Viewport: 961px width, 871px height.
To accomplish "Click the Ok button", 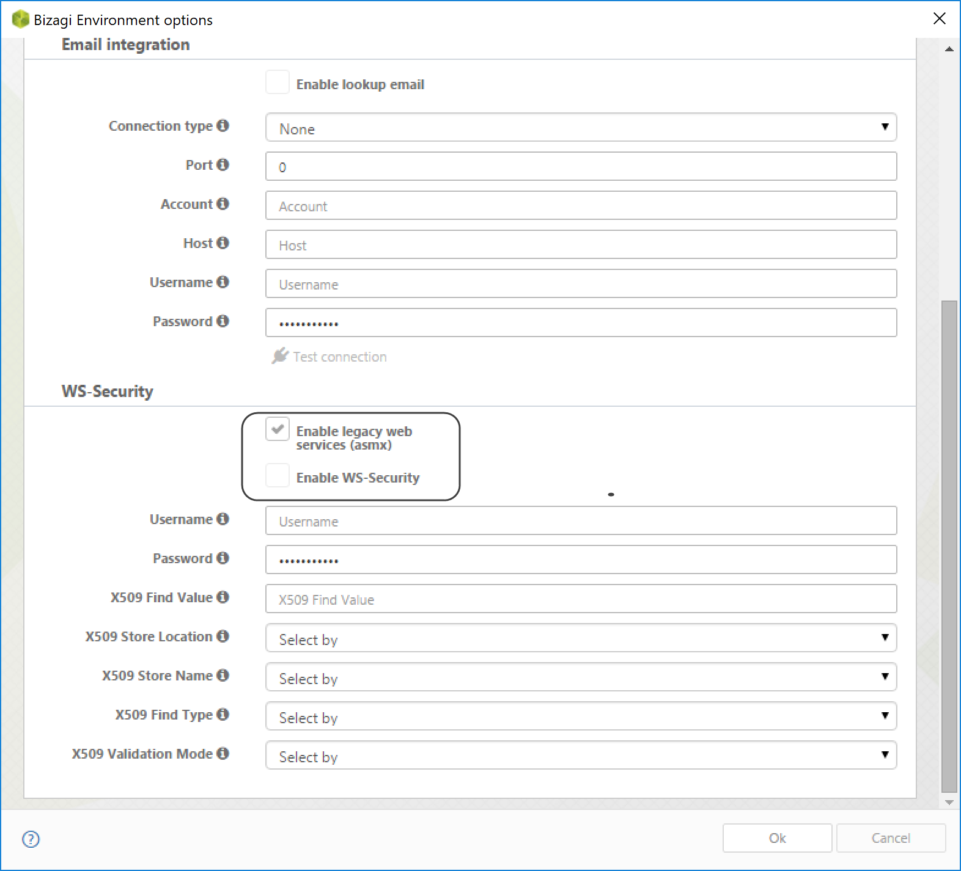I will pyautogui.click(x=777, y=838).
